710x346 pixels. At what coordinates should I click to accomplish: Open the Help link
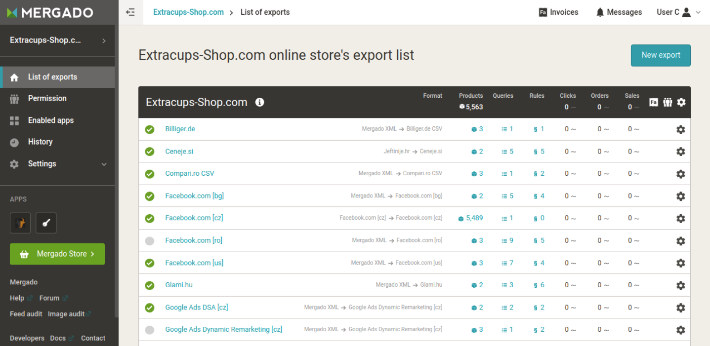tap(21, 298)
